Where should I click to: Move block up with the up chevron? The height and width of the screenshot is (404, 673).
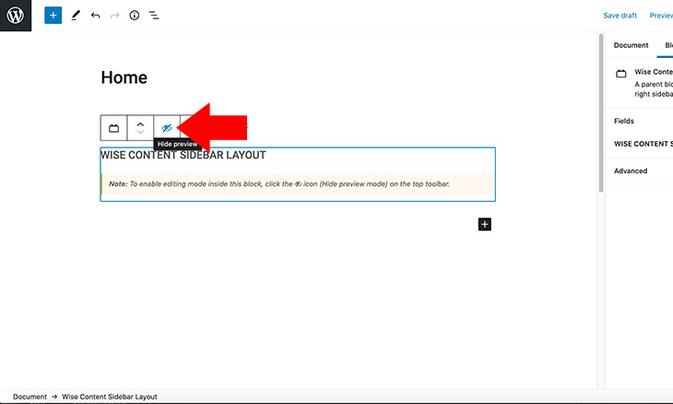pyautogui.click(x=140, y=125)
